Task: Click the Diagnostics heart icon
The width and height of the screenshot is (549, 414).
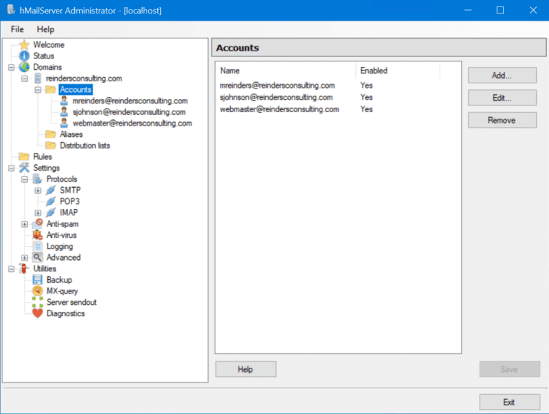Action: [x=37, y=313]
